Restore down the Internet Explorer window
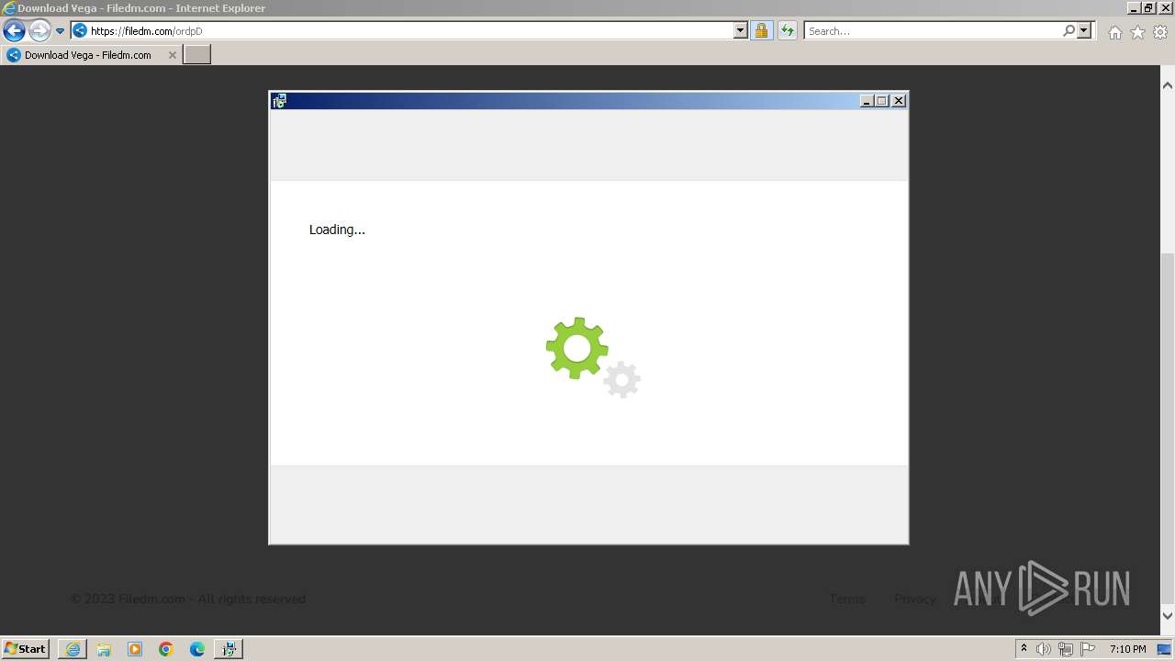Viewport: 1175px width, 661px height. [x=1149, y=7]
